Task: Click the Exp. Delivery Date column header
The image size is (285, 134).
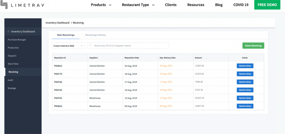Action: tap(168, 58)
